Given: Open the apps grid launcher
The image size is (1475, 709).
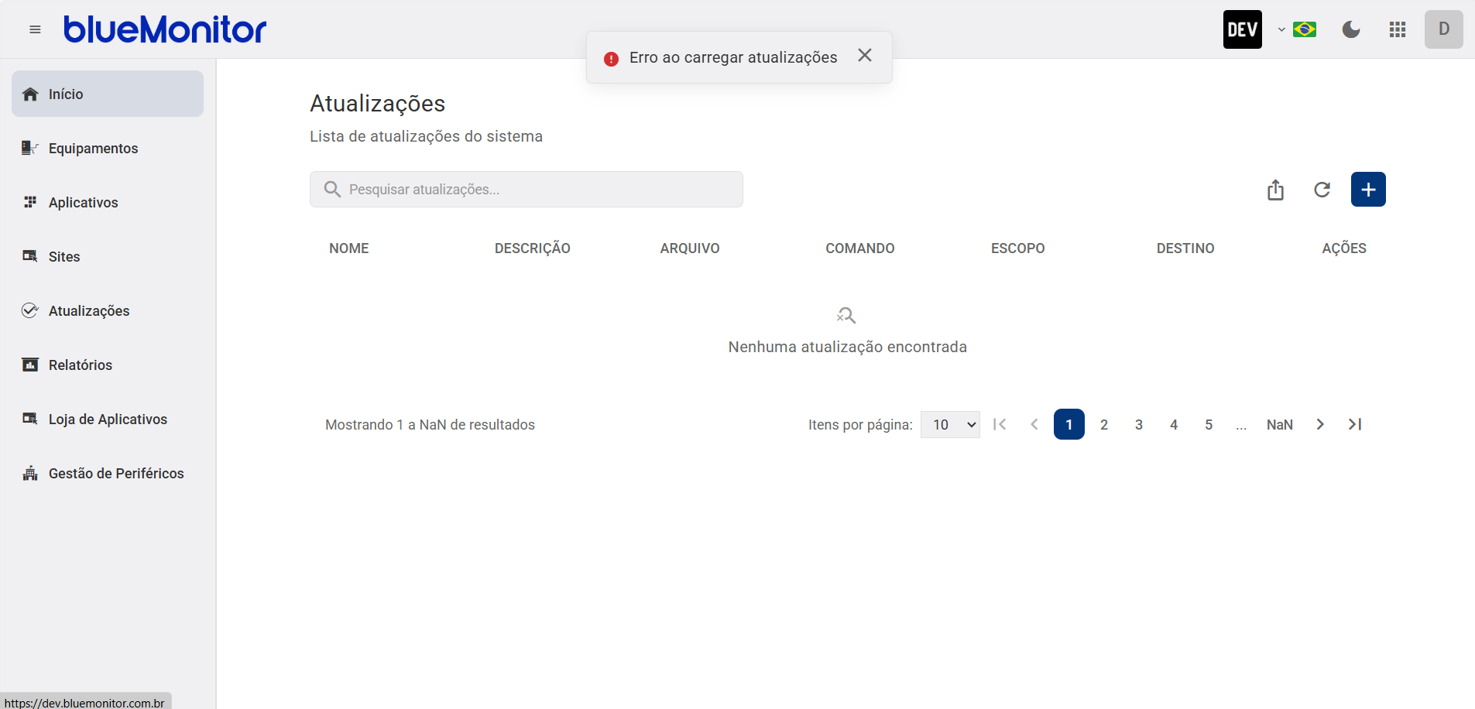Looking at the screenshot, I should (x=1398, y=29).
